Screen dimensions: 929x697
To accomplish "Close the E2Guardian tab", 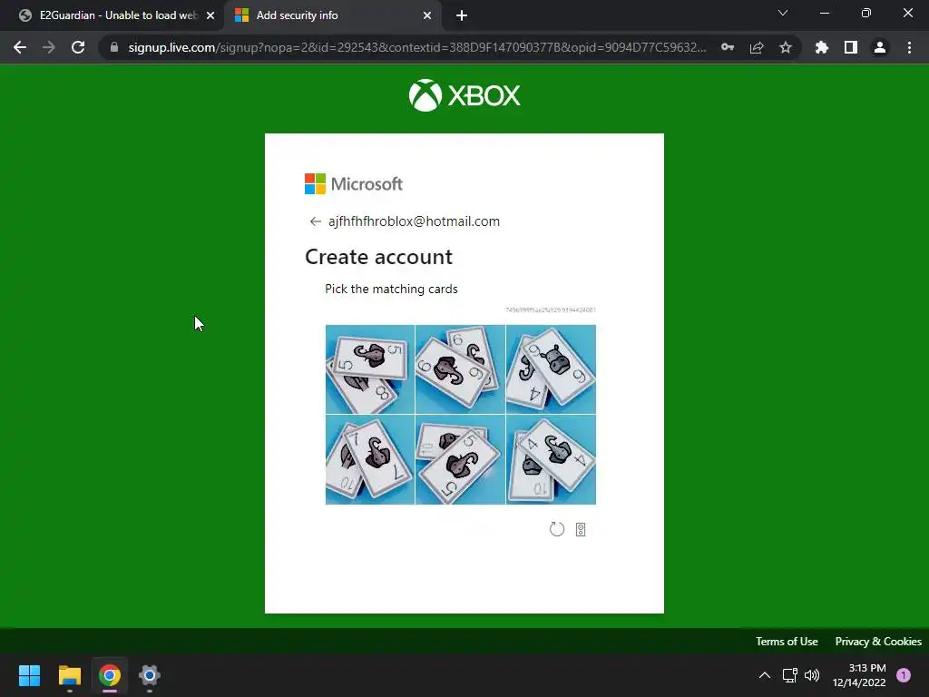I will pyautogui.click(x=210, y=16).
